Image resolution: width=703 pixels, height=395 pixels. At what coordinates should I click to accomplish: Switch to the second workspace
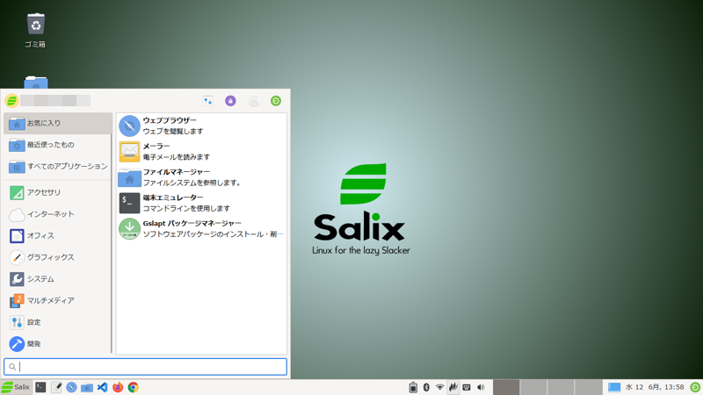(533, 387)
